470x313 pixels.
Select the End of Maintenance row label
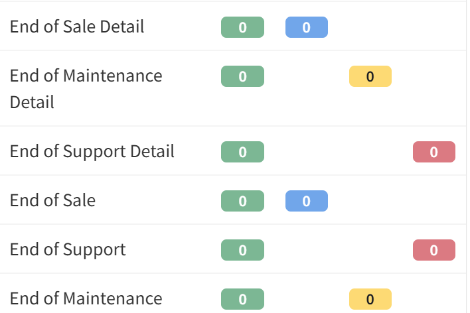[x=86, y=299]
